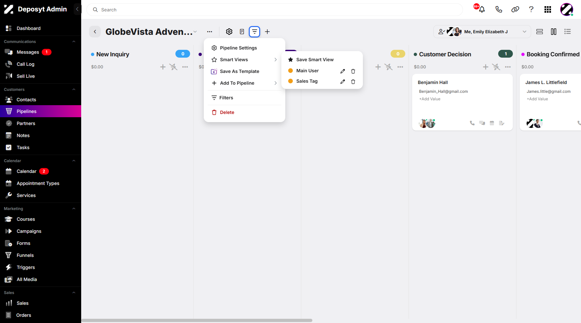Image resolution: width=581 pixels, height=323 pixels.
Task: Click the plus icon beside filter button
Action: tap(267, 32)
